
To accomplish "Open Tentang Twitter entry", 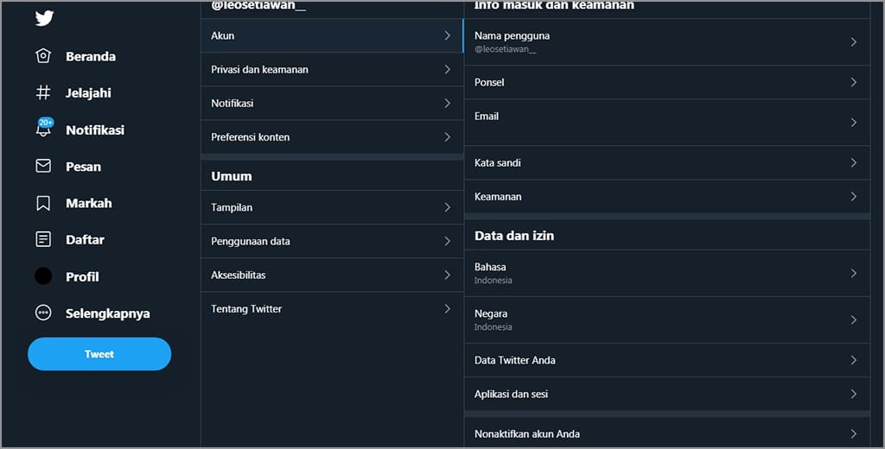I will [332, 309].
